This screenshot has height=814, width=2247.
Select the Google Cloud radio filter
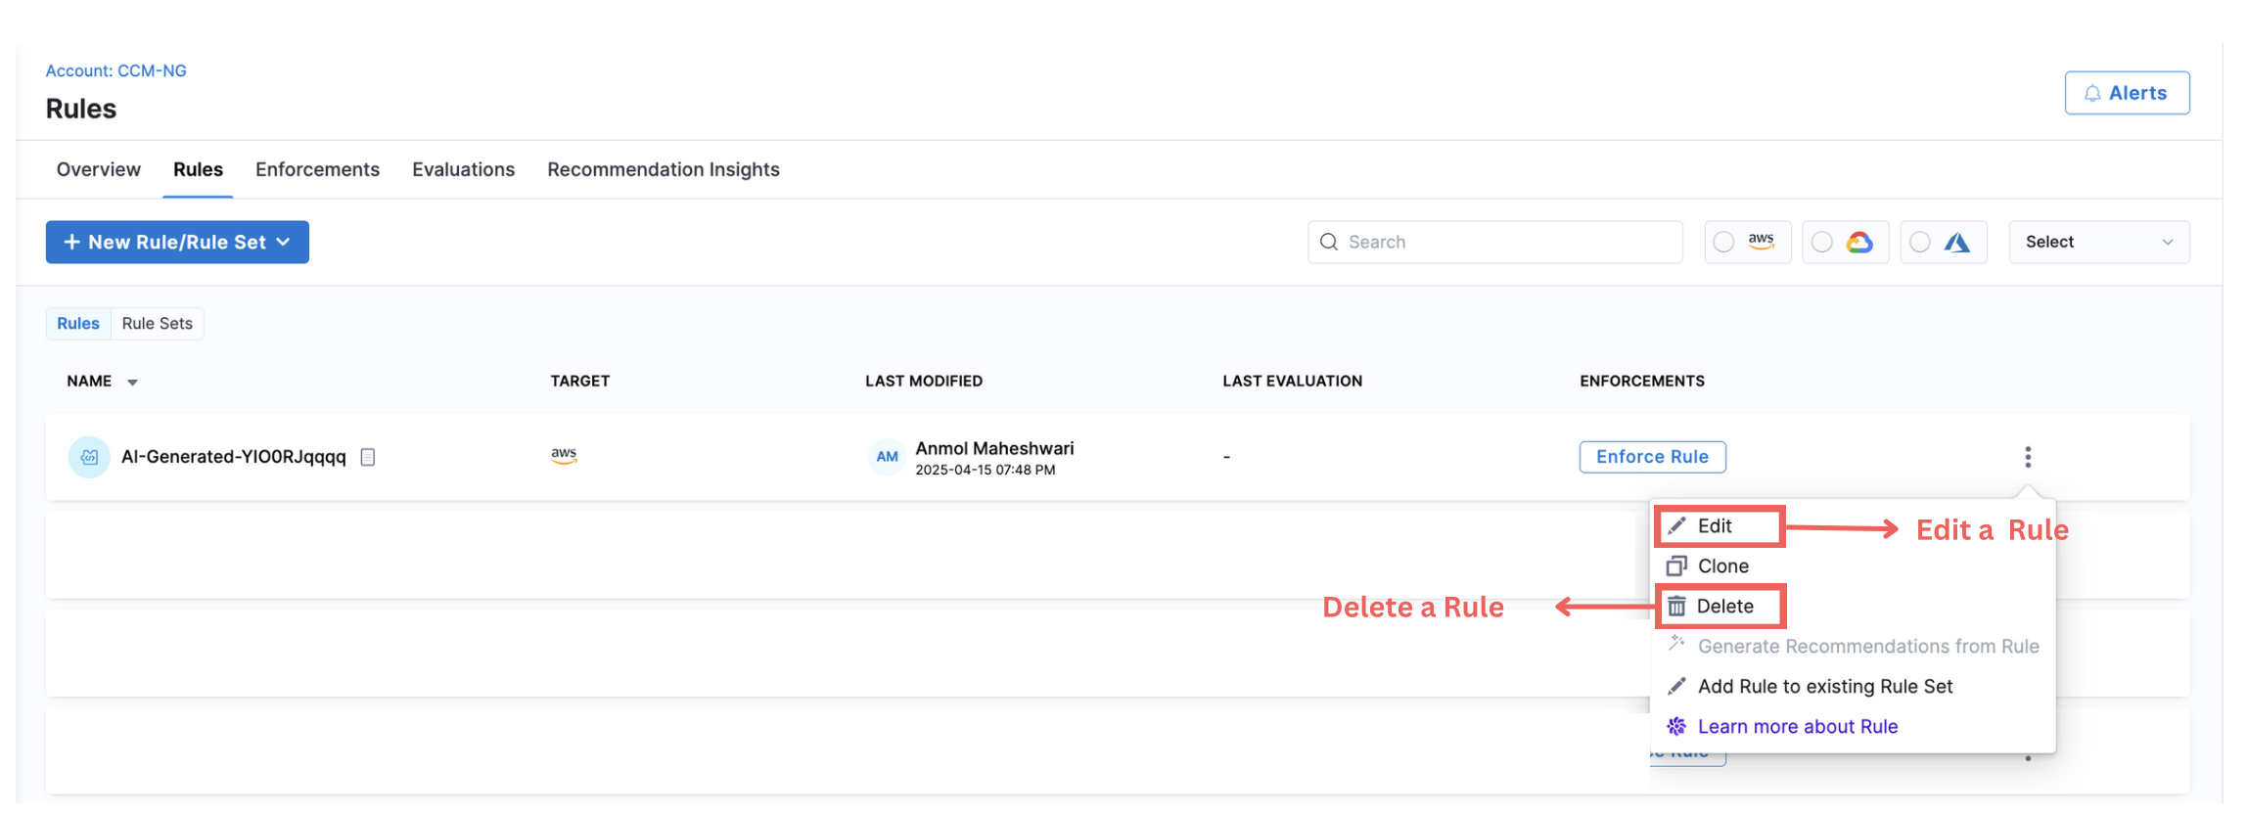click(1822, 242)
